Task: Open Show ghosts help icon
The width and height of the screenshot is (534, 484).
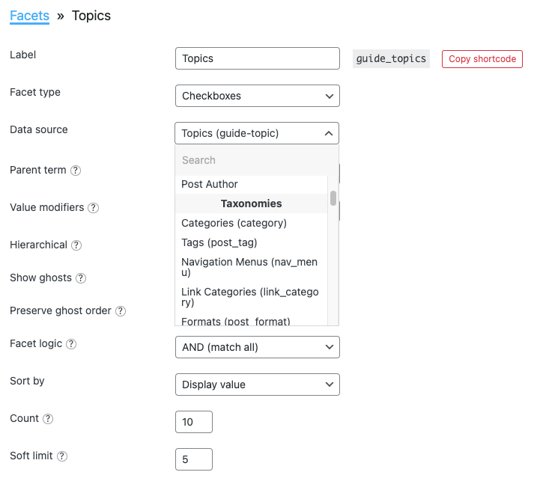Action: click(x=81, y=278)
